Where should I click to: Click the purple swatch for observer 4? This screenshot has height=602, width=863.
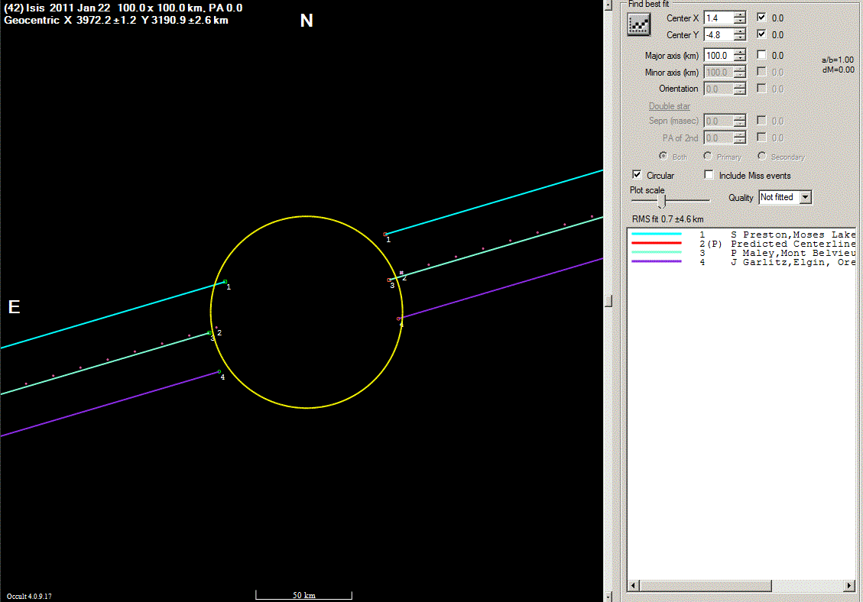click(657, 262)
